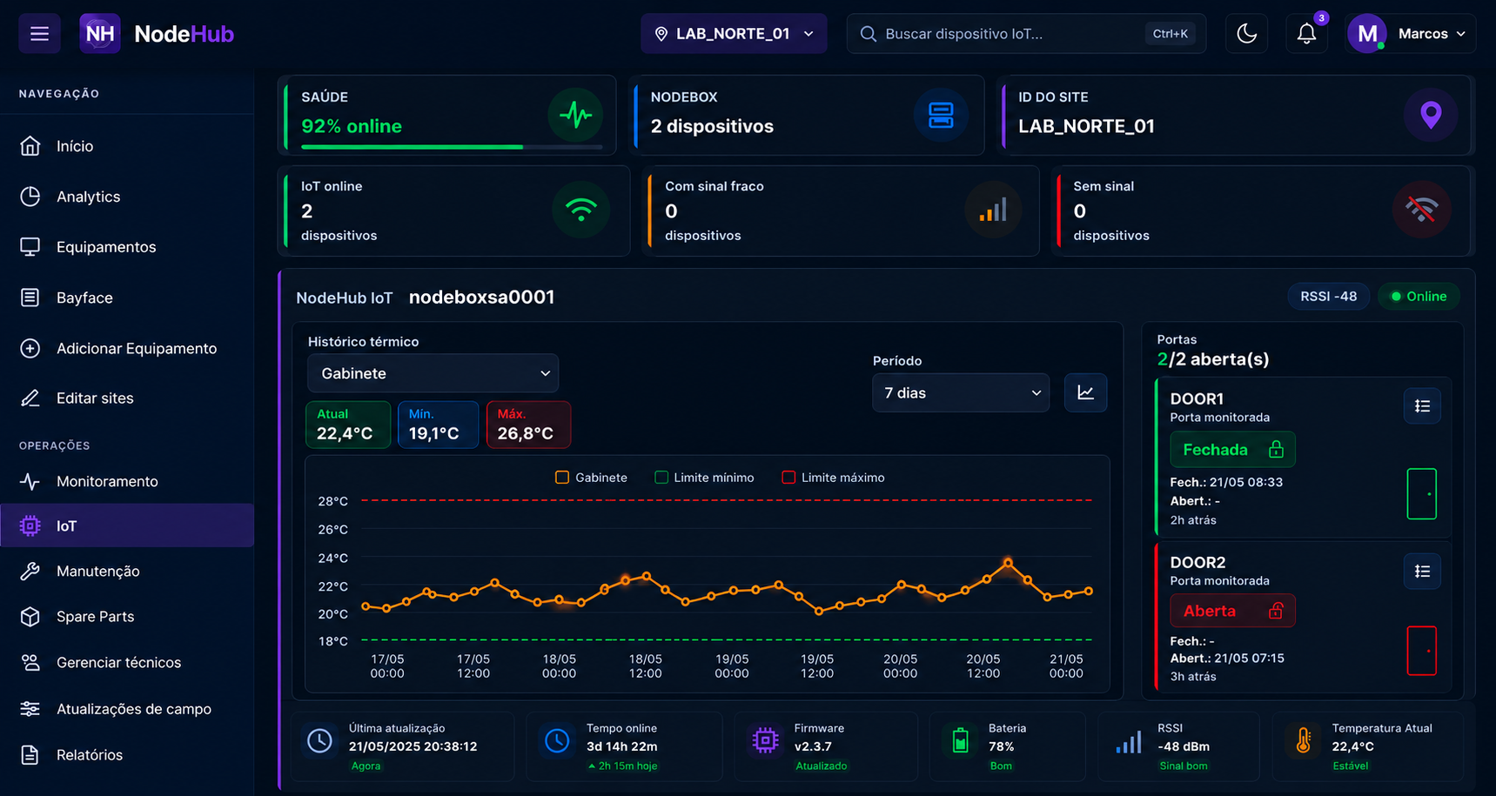
Task: Toggle the Limite mínimo legend series
Action: coord(704,478)
